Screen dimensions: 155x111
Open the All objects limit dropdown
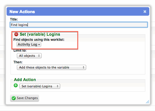(x=29, y=56)
